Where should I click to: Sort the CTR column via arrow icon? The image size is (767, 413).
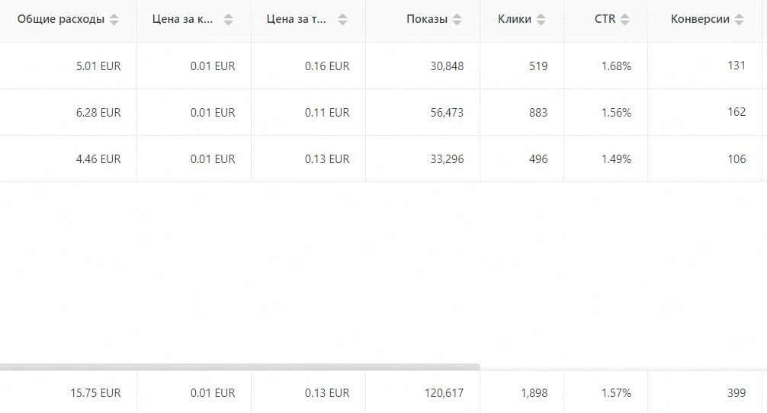[x=624, y=20]
